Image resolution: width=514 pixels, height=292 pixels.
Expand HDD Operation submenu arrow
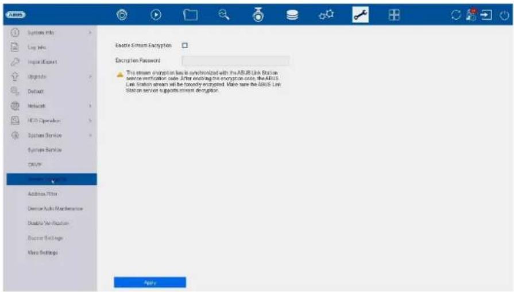pos(90,120)
